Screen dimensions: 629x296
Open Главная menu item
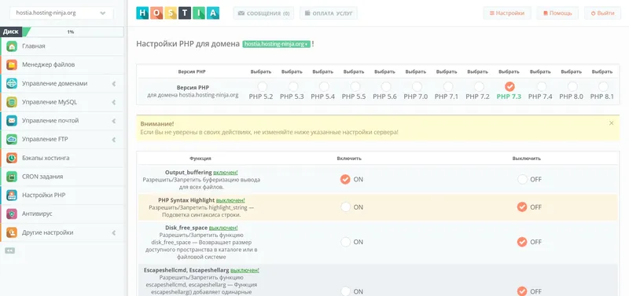pyautogui.click(x=62, y=46)
